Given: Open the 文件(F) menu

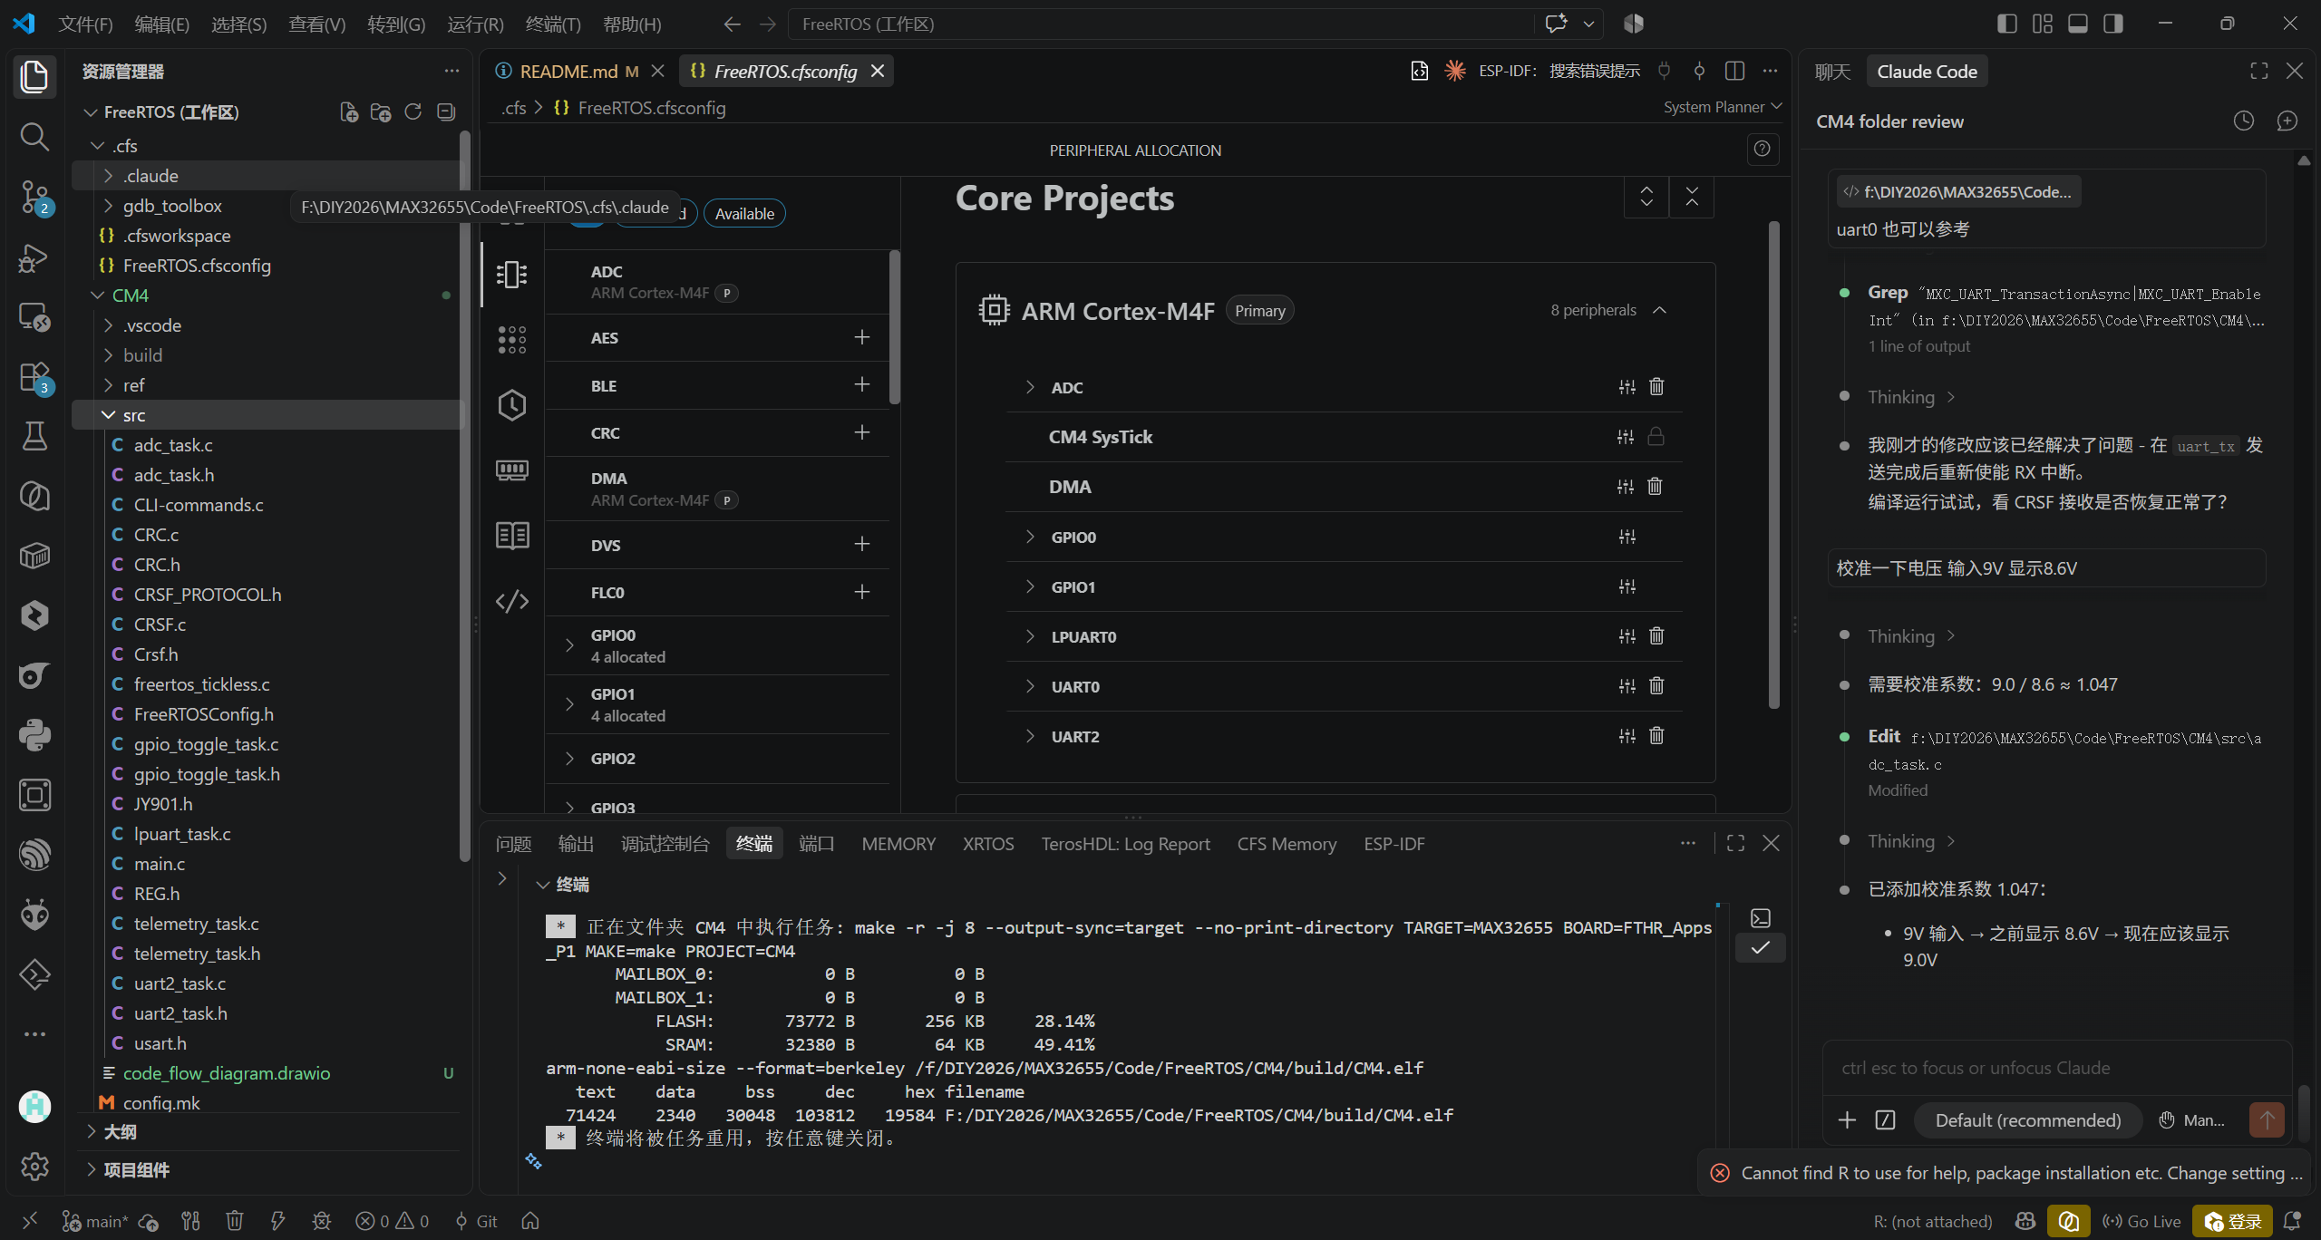Looking at the screenshot, I should tap(85, 24).
